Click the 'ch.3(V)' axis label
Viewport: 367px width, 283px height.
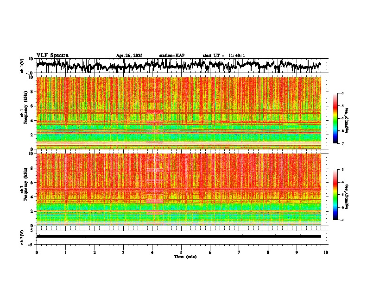22,237
